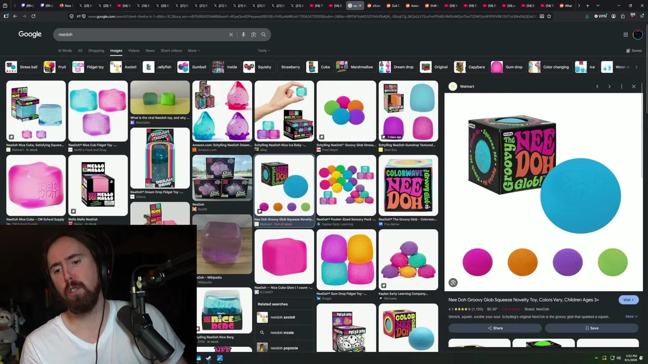Viewport: 648px width, 364px height.
Task: Open the Colorwave Groovy Glob thumbnail
Action: point(408,186)
